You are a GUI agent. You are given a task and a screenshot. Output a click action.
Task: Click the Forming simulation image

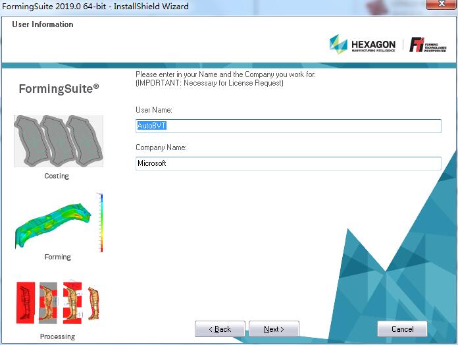[53, 225]
